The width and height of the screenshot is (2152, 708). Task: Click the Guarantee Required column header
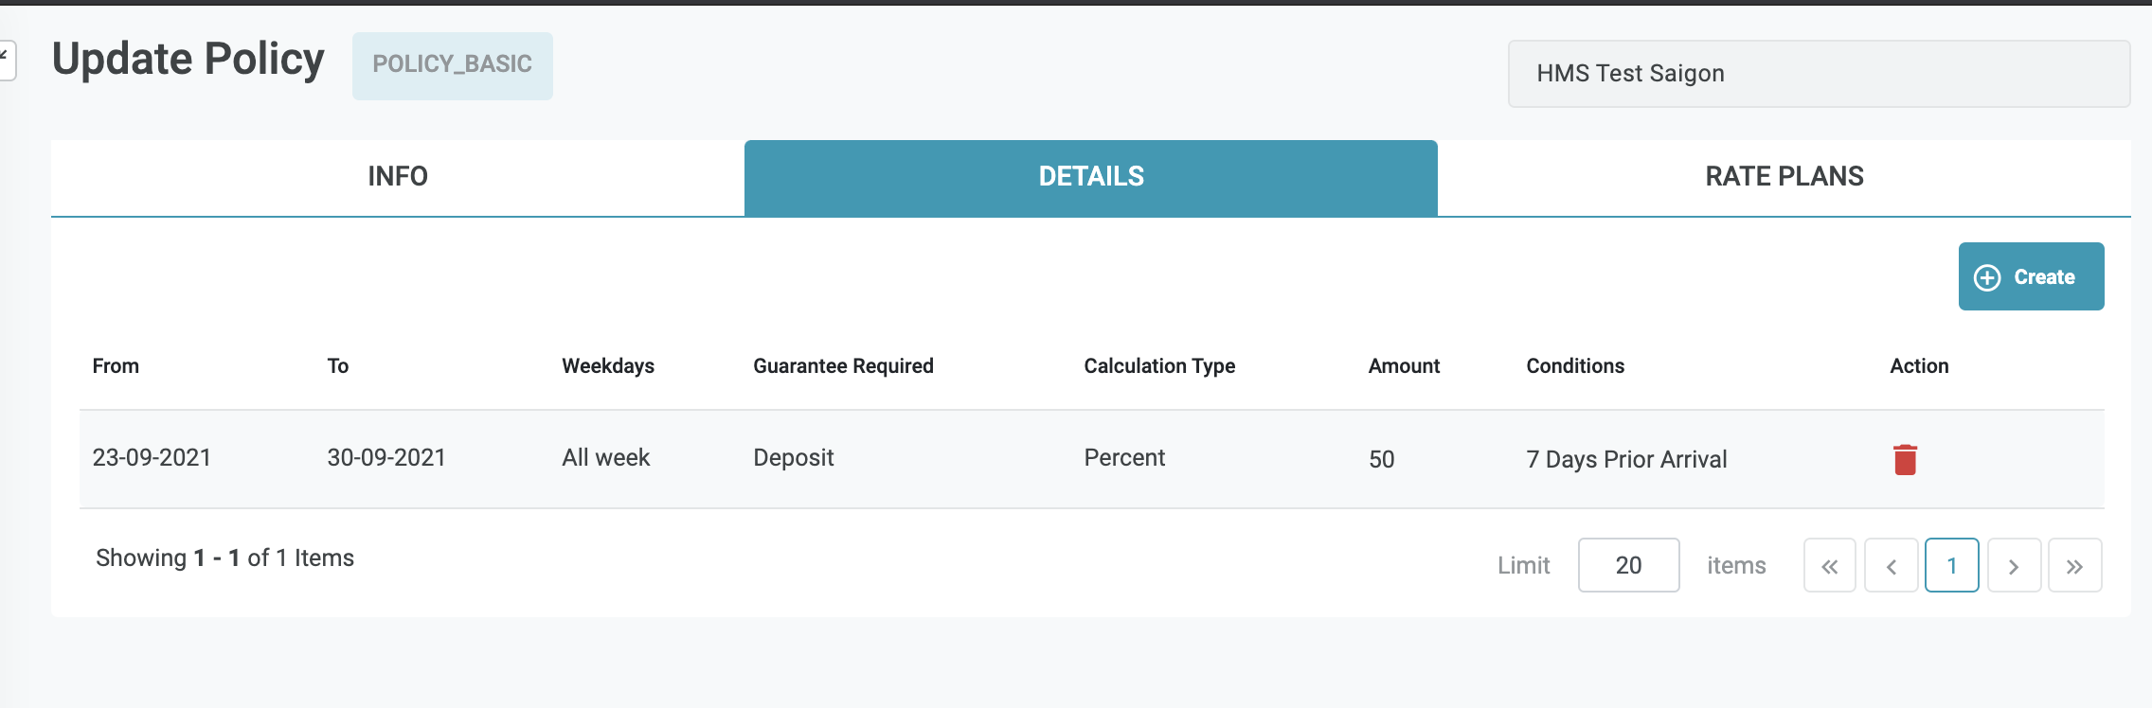coord(843,366)
